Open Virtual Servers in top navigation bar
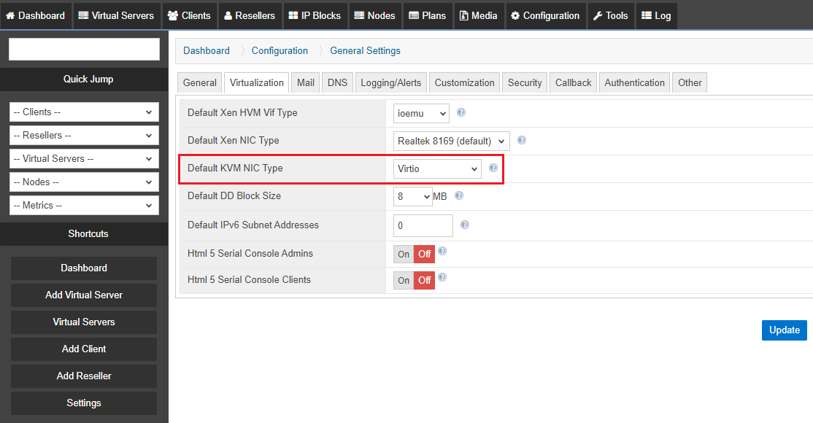The width and height of the screenshot is (813, 423). coord(116,15)
